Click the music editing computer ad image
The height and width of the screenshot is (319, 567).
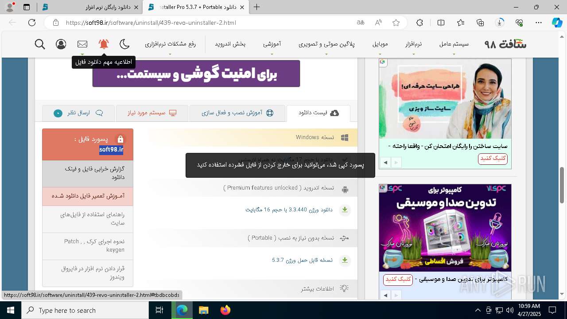click(445, 228)
